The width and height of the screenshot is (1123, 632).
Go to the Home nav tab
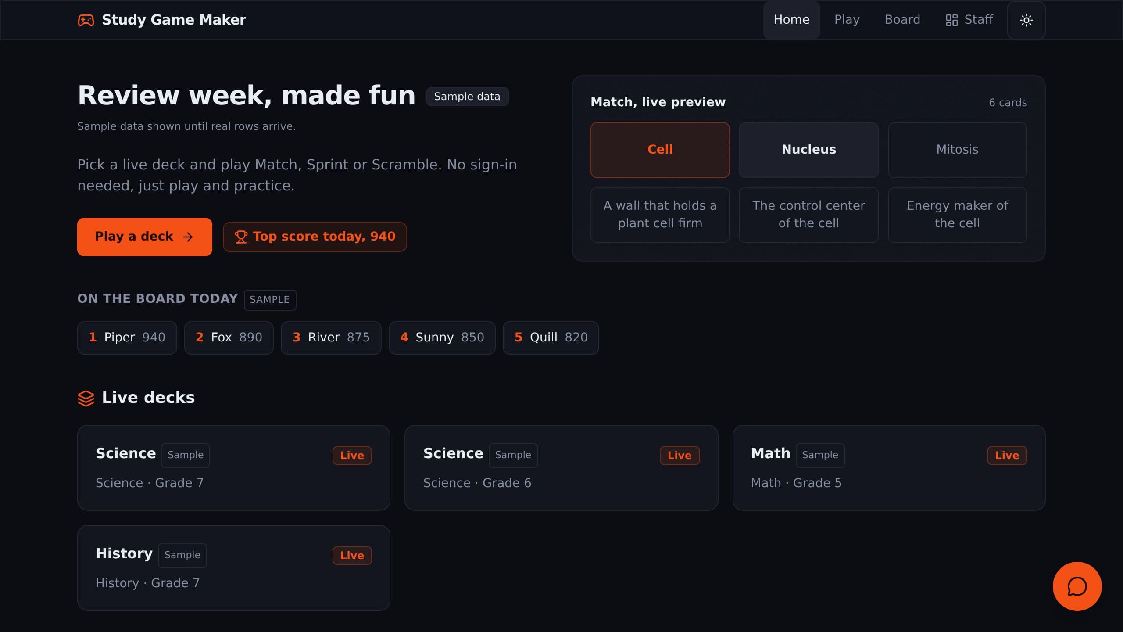(x=791, y=20)
